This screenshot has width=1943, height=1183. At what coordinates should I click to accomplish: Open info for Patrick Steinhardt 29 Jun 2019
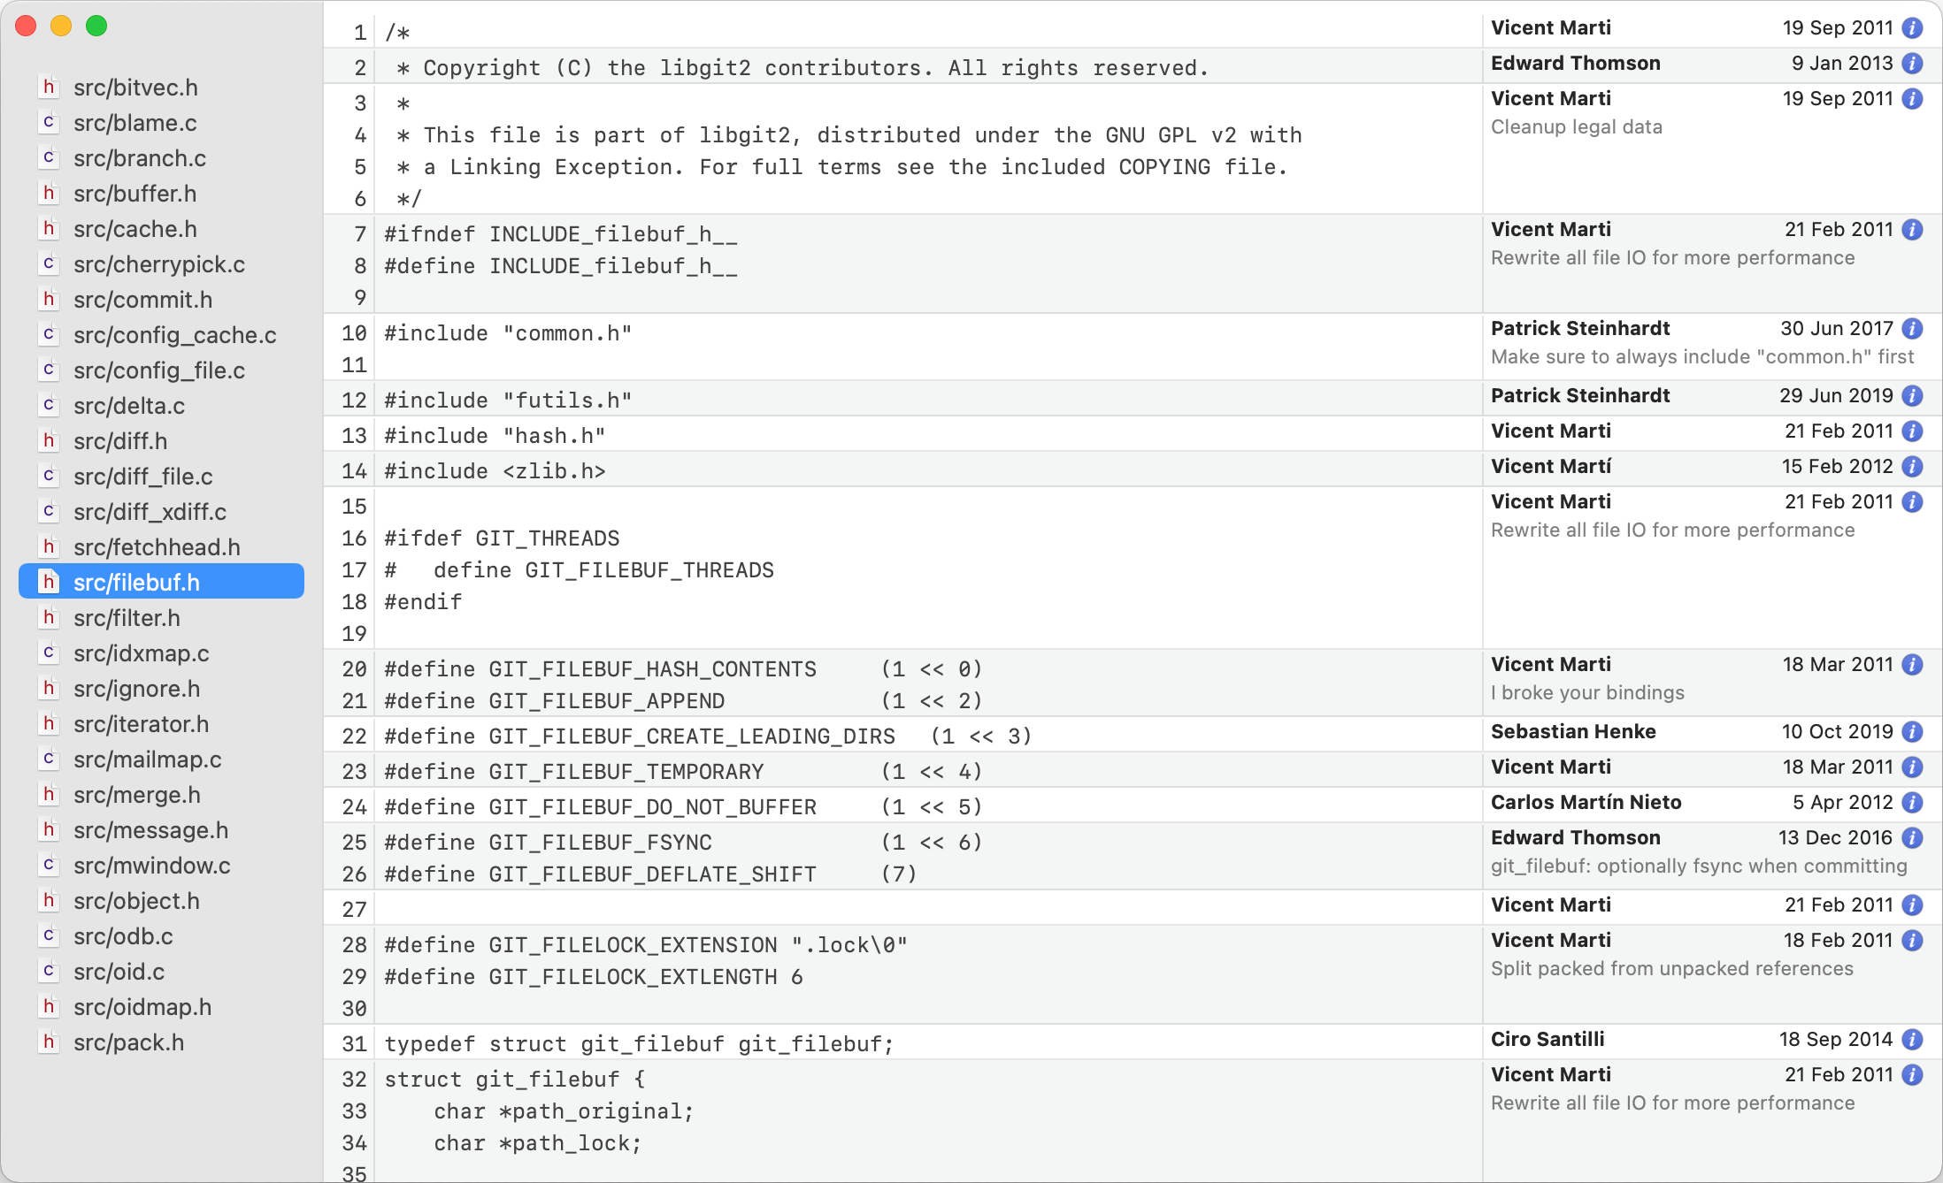tap(1913, 396)
